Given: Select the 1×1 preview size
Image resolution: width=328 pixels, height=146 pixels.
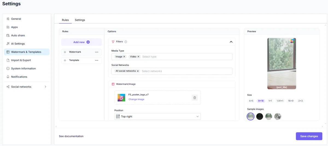Looking at the screenshot, I should tap(270, 101).
